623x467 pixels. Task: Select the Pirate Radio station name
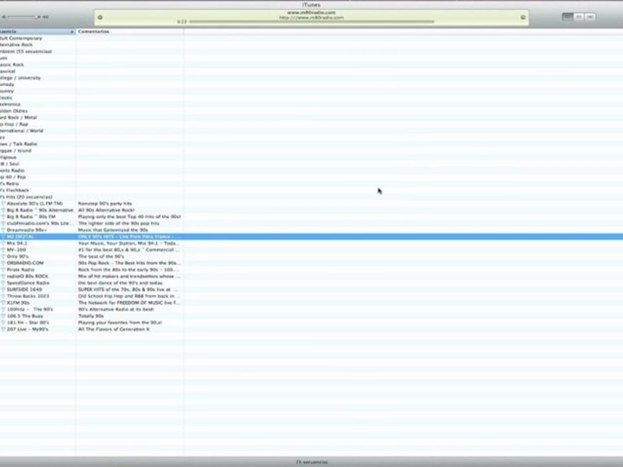21,270
